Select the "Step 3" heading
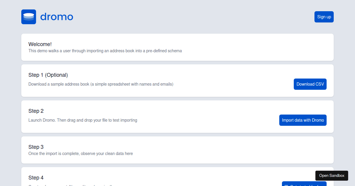The image size is (355, 186). coord(36,147)
